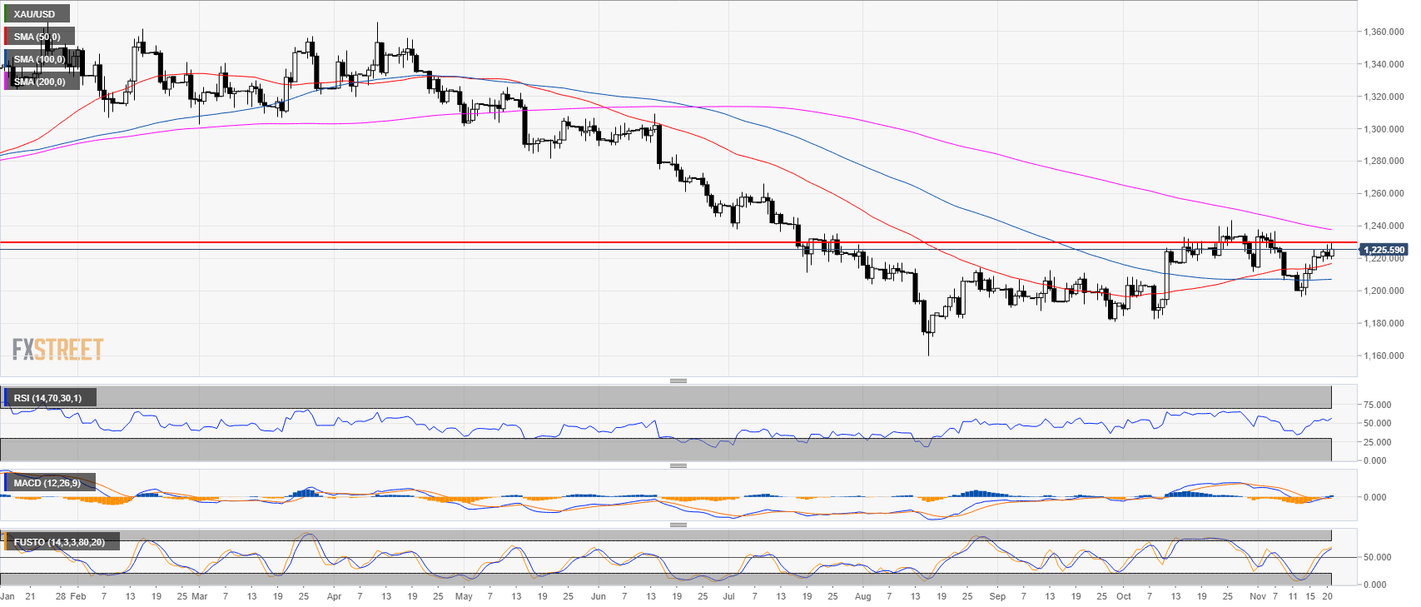Click the current price tag 1,225.590
Screen dimensions: 1421x607
pos(1384,250)
